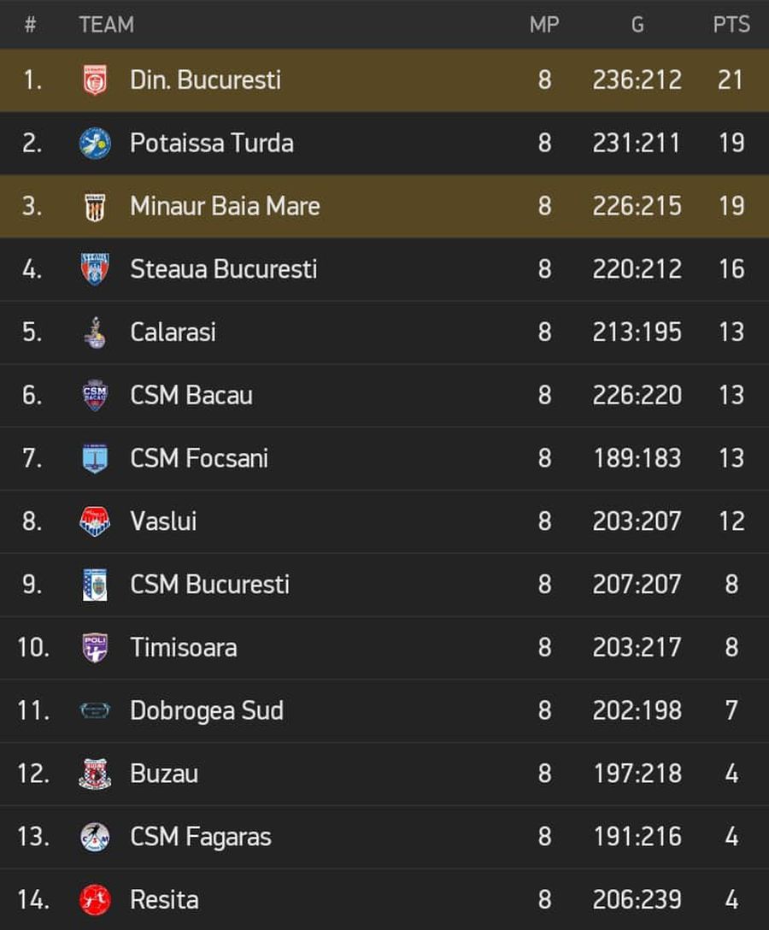Sort table by PTS column header
Screen dimensions: 769x930
click(731, 24)
